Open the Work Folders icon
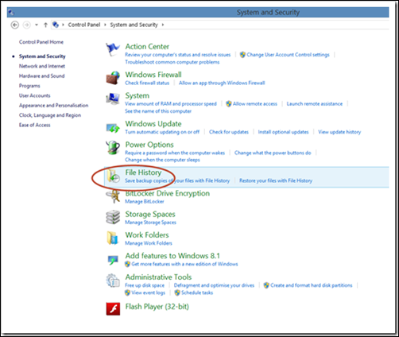 coord(113,238)
